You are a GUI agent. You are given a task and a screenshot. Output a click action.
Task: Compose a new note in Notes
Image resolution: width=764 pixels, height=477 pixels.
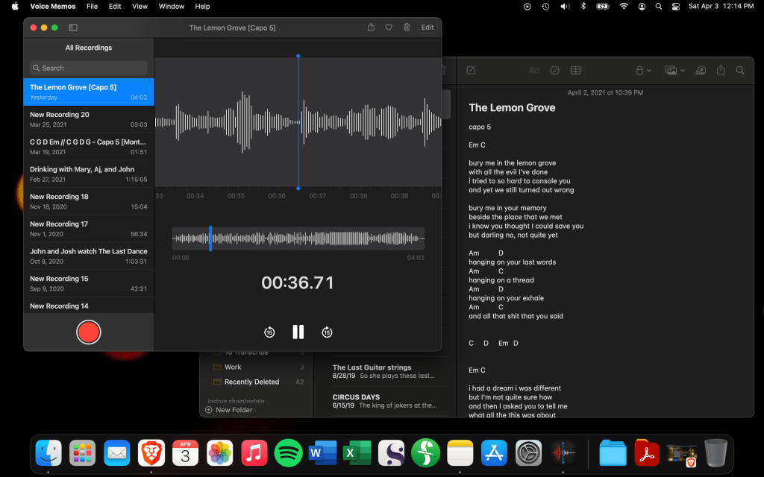point(471,70)
